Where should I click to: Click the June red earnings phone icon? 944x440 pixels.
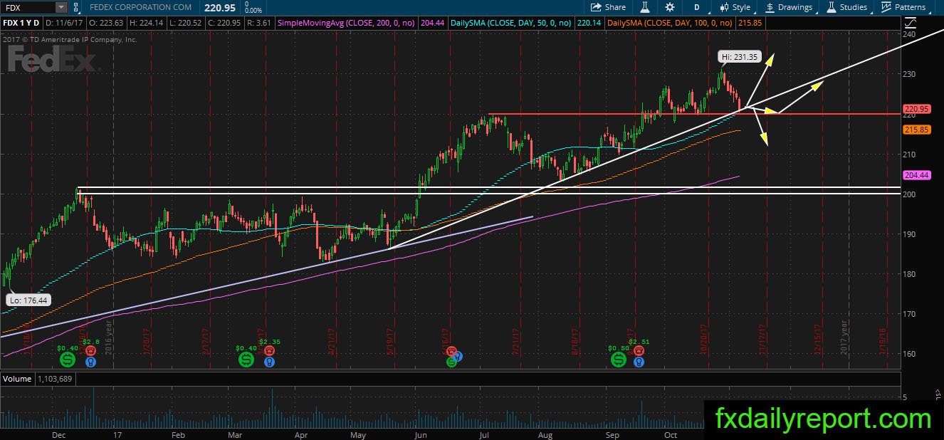[x=452, y=351]
